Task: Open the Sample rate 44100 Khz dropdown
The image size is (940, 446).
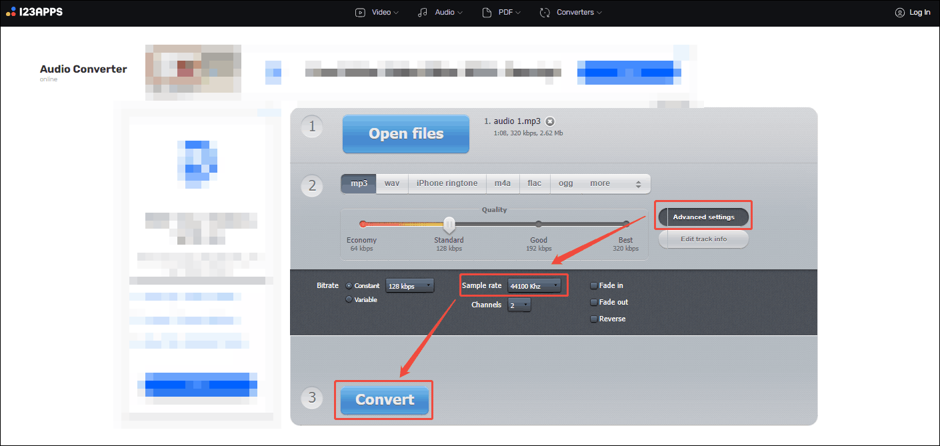Action: pyautogui.click(x=534, y=286)
